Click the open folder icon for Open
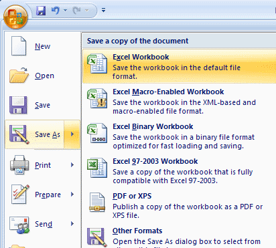 click(19, 76)
